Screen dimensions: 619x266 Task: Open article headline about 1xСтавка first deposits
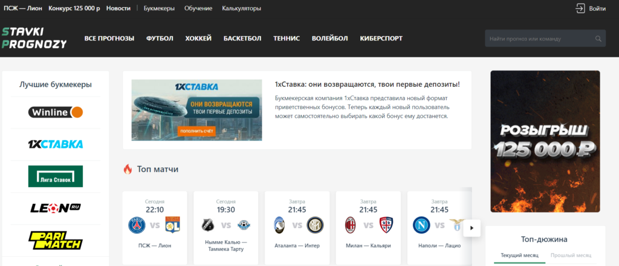point(367,84)
